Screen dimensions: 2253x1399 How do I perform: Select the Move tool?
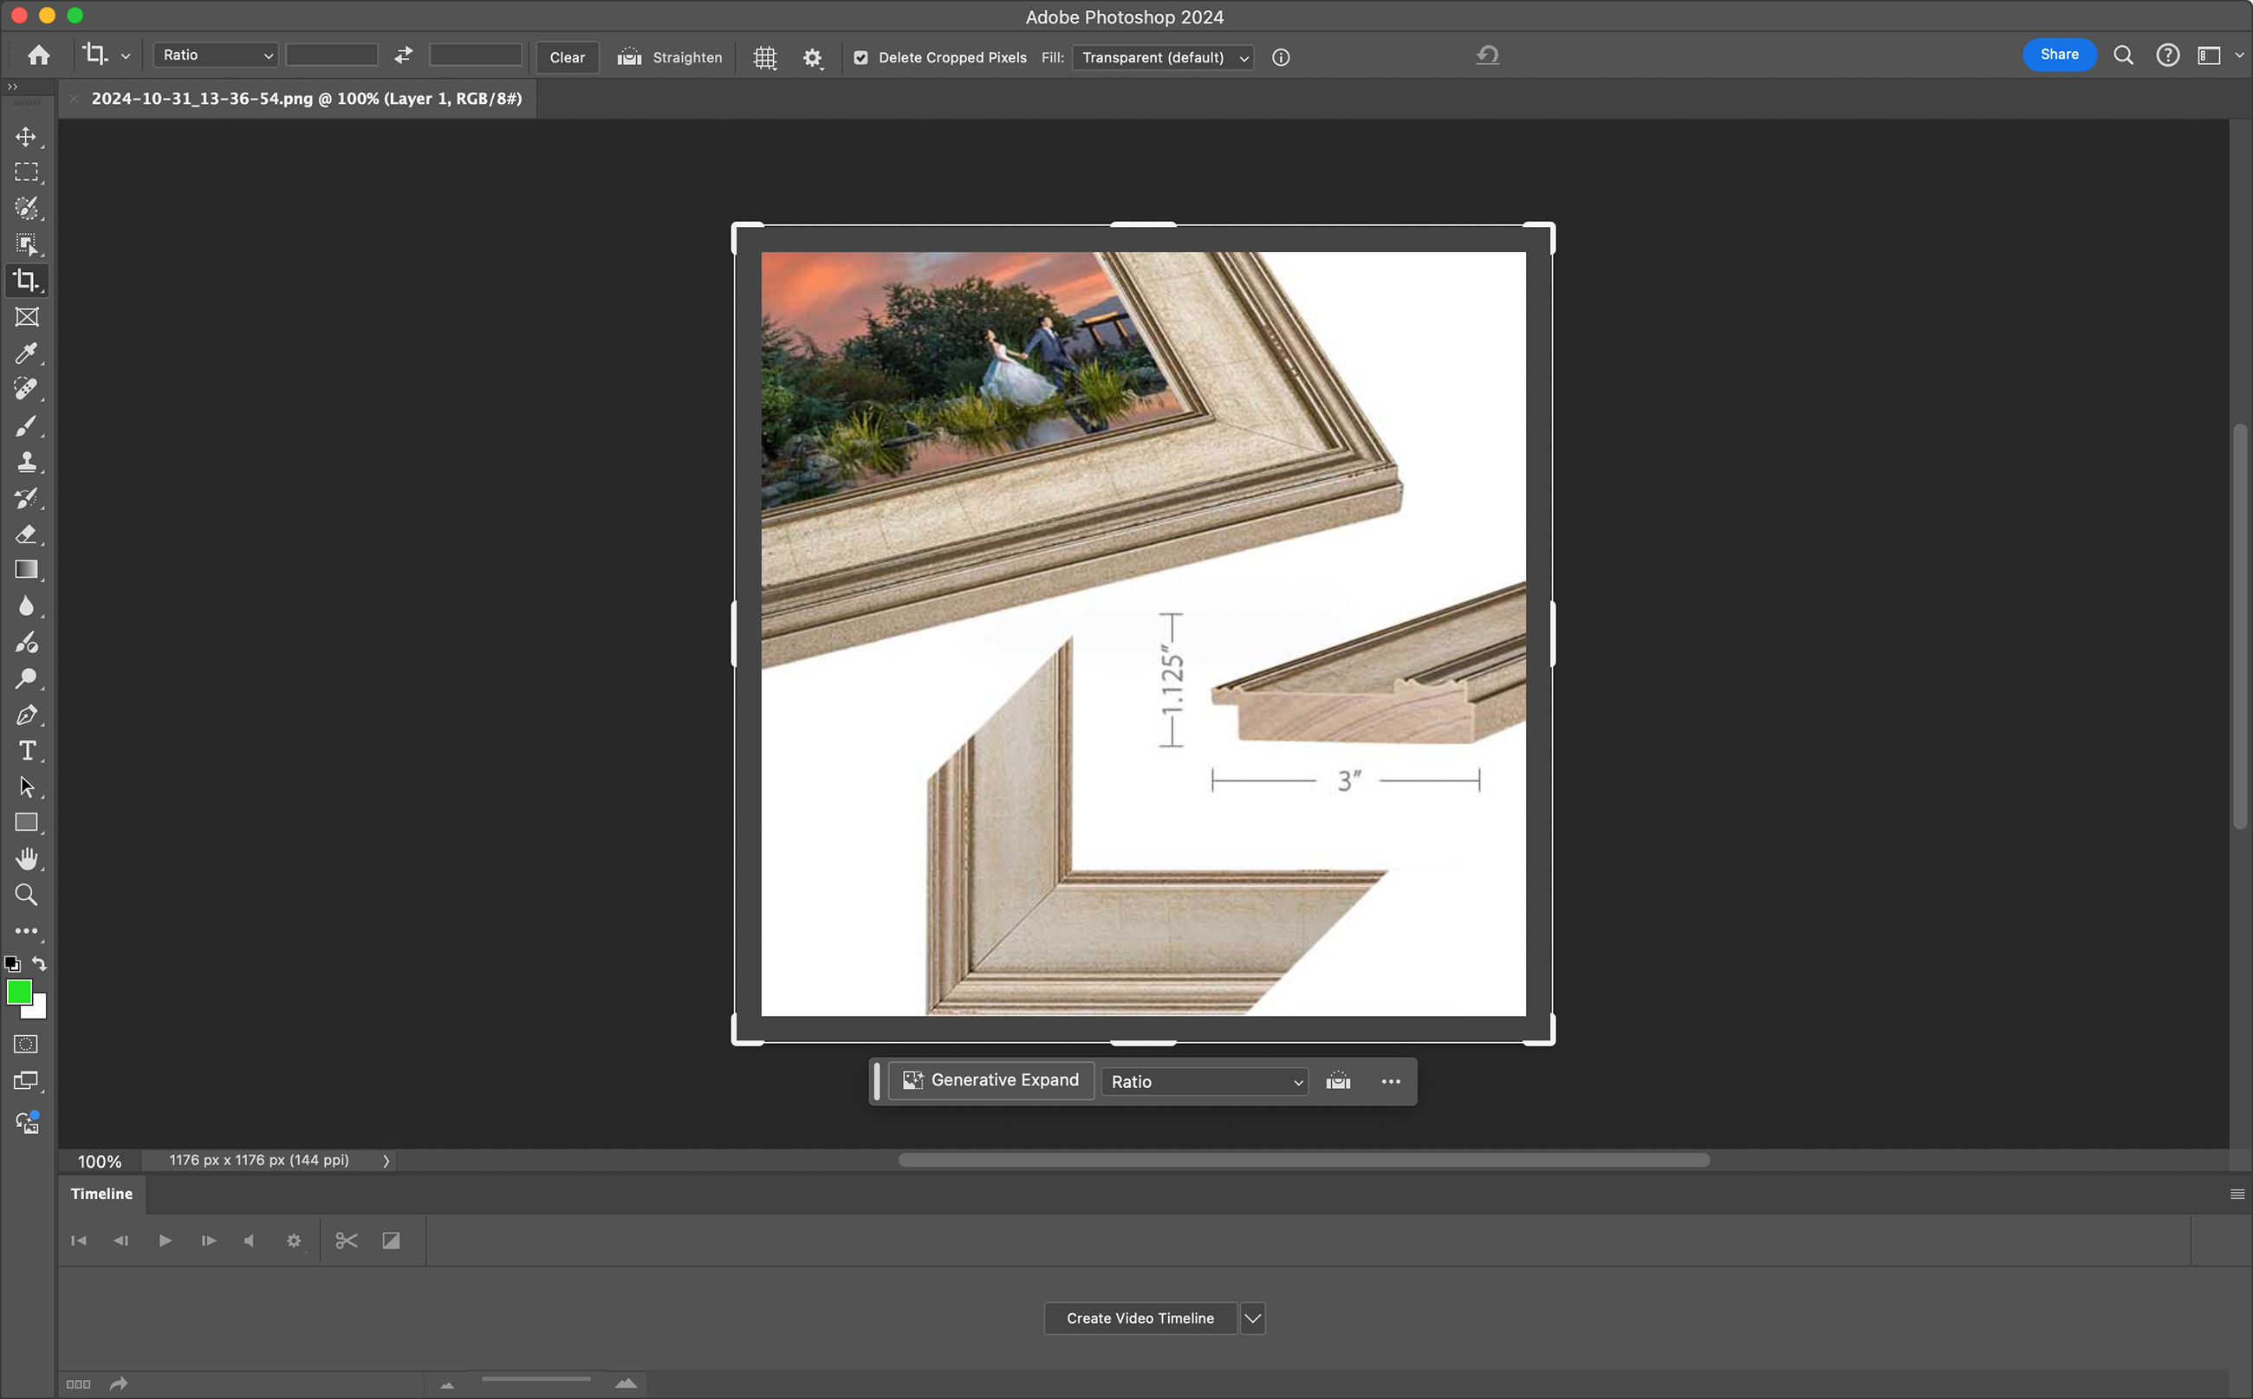pyautogui.click(x=26, y=137)
